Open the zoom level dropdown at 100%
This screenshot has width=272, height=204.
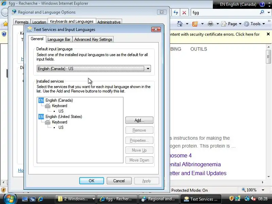coord(263,190)
